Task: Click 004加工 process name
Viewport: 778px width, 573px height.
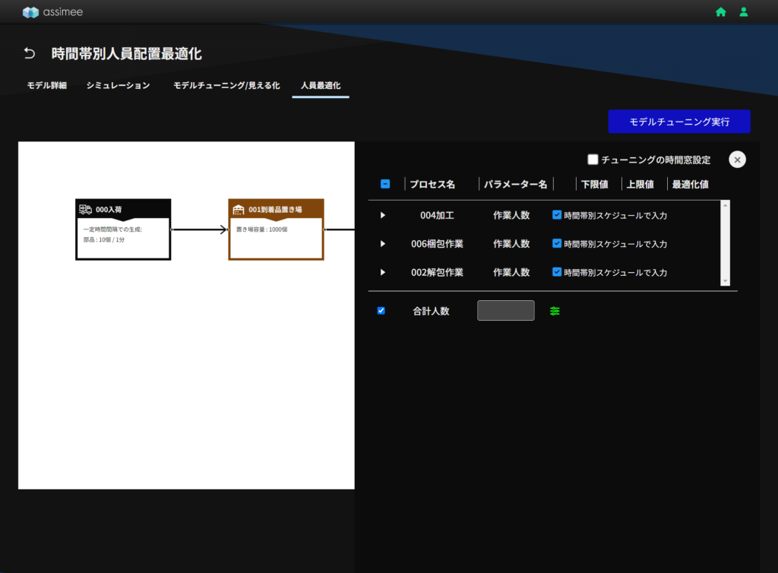Action: [437, 215]
